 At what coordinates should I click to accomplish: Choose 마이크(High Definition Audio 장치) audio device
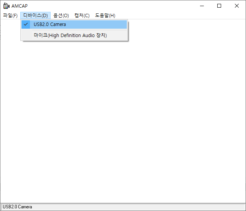[x=70, y=35]
